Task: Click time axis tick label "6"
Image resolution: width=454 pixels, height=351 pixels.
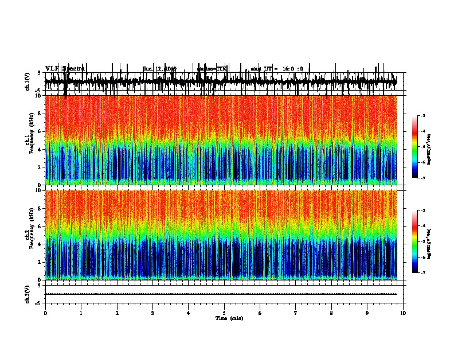Action: [260, 313]
